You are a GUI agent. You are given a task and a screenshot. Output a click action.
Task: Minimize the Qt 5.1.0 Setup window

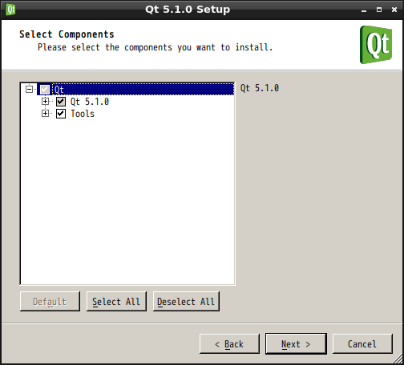tap(364, 10)
